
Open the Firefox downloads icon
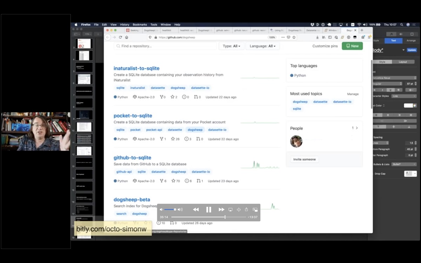[317, 37]
